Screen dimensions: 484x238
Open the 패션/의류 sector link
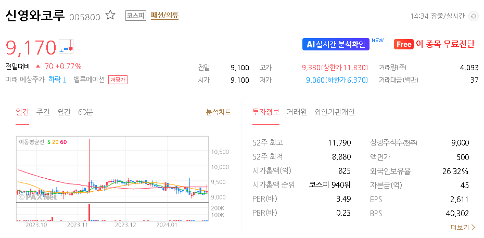(164, 16)
